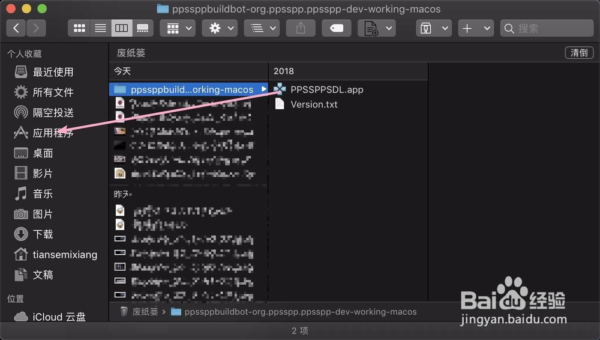Switch to column view
Image resolution: width=600 pixels, height=340 pixels.
point(122,28)
